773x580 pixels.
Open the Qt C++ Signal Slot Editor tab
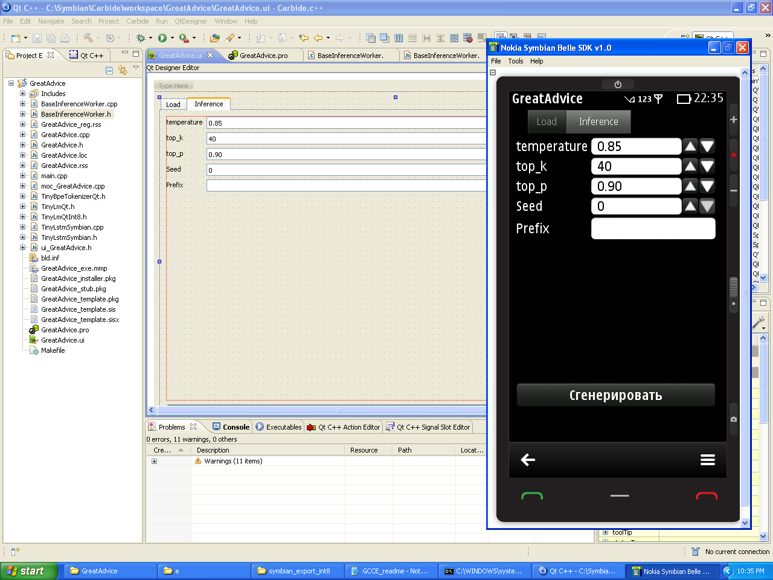tap(428, 427)
